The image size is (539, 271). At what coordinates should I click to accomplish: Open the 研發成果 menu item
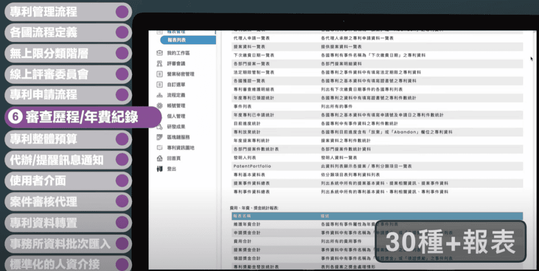click(x=176, y=126)
